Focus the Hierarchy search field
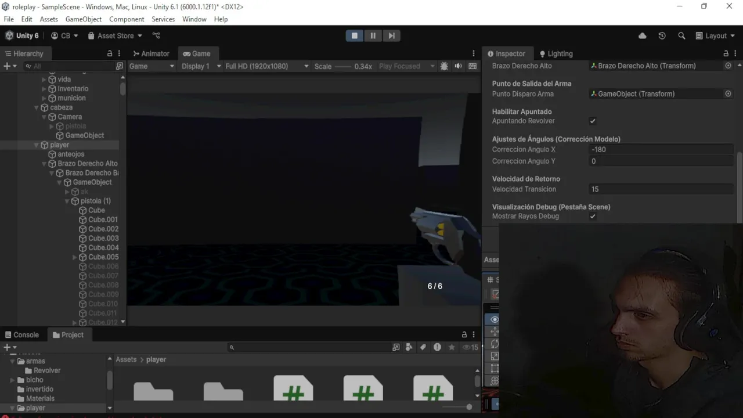Screen dimensions: 743x418 click(68, 66)
